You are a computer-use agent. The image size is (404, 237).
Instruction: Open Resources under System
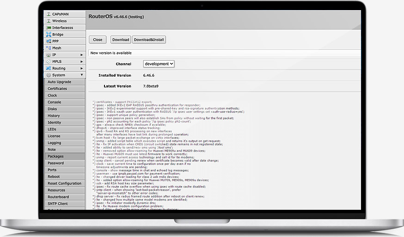65,190
